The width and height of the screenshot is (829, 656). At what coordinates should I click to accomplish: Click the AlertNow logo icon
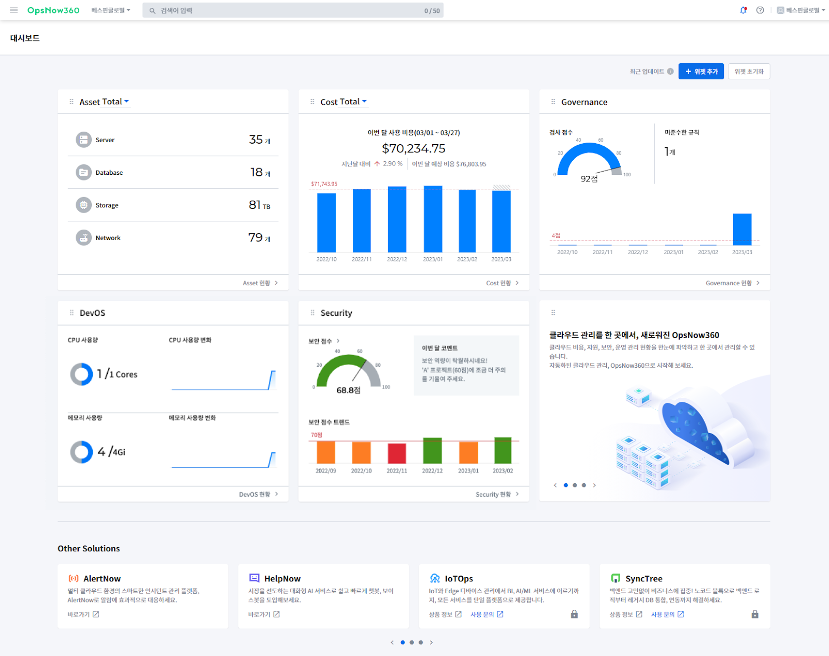pos(74,578)
